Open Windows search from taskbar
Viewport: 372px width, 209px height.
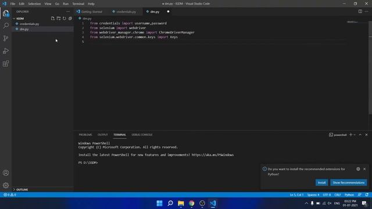(x=170, y=203)
